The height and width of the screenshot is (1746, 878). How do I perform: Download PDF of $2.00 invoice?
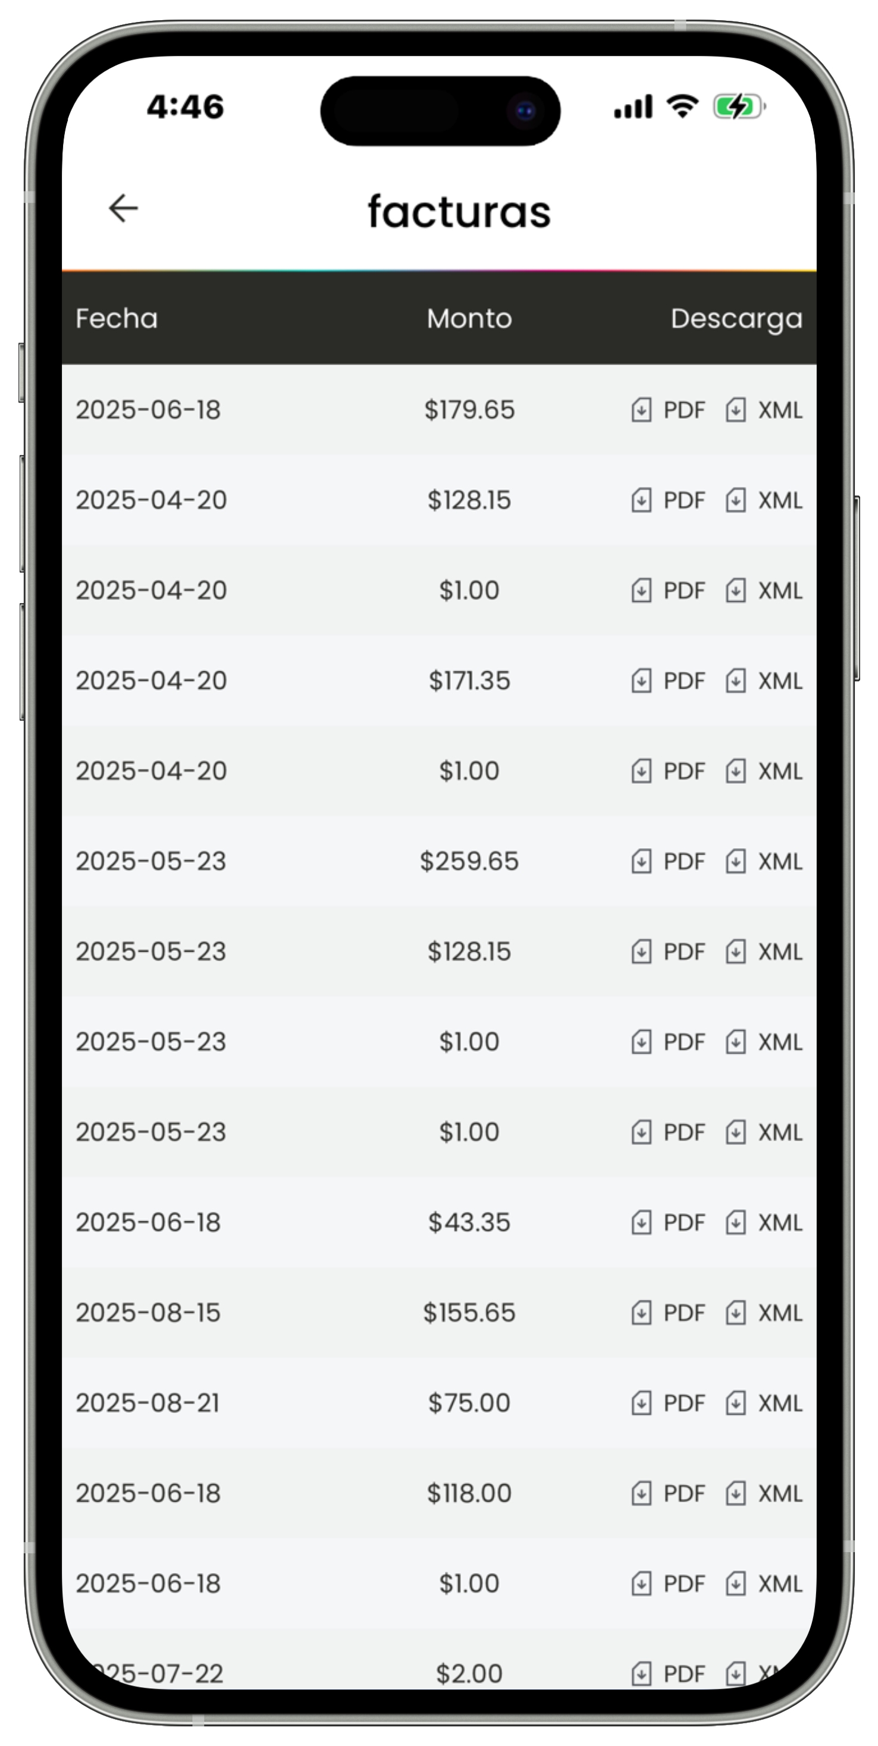pyautogui.click(x=668, y=1673)
